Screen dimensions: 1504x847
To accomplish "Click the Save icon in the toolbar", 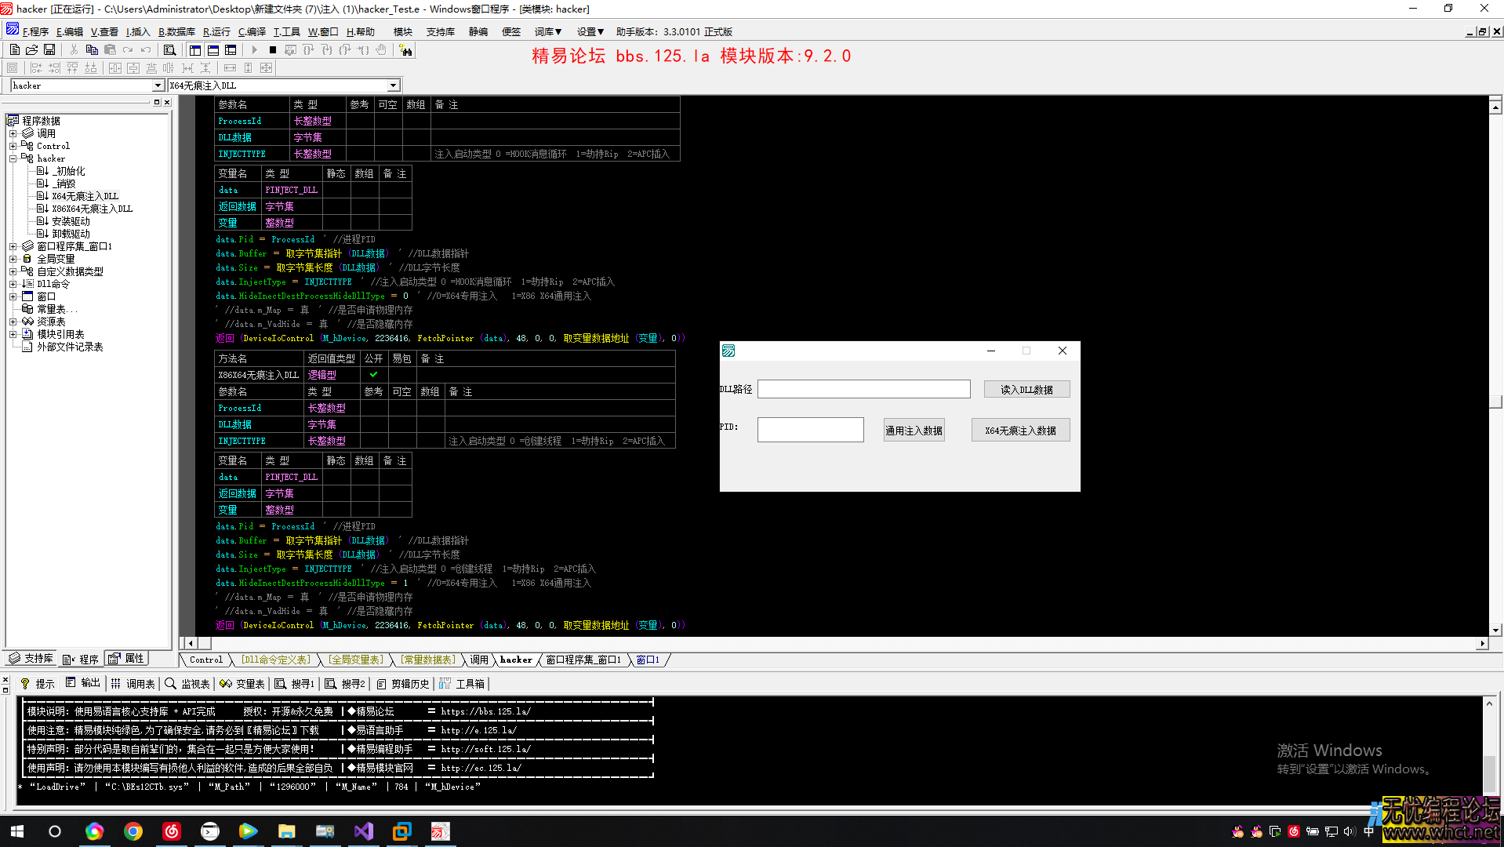I will [49, 49].
